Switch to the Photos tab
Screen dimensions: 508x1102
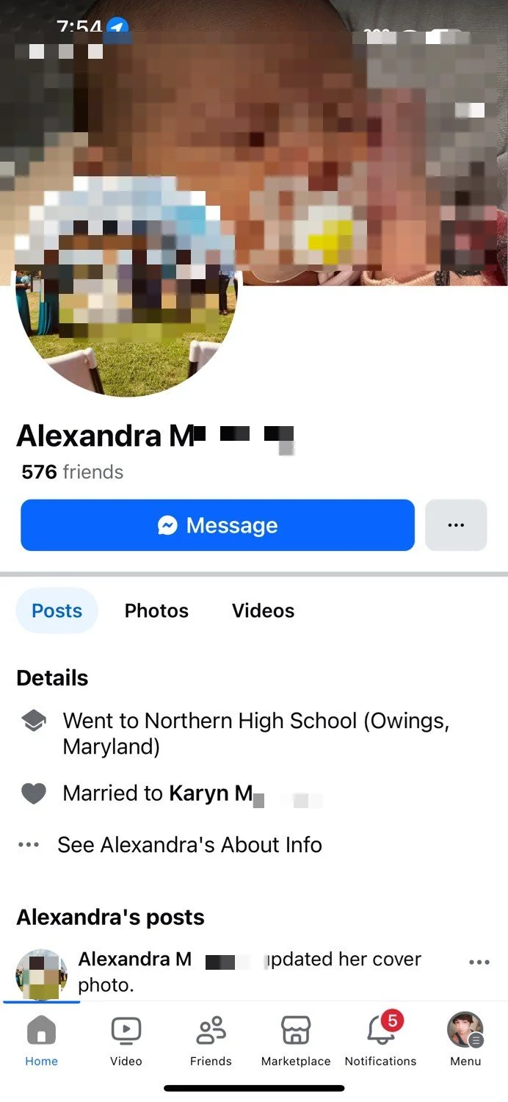(x=156, y=611)
